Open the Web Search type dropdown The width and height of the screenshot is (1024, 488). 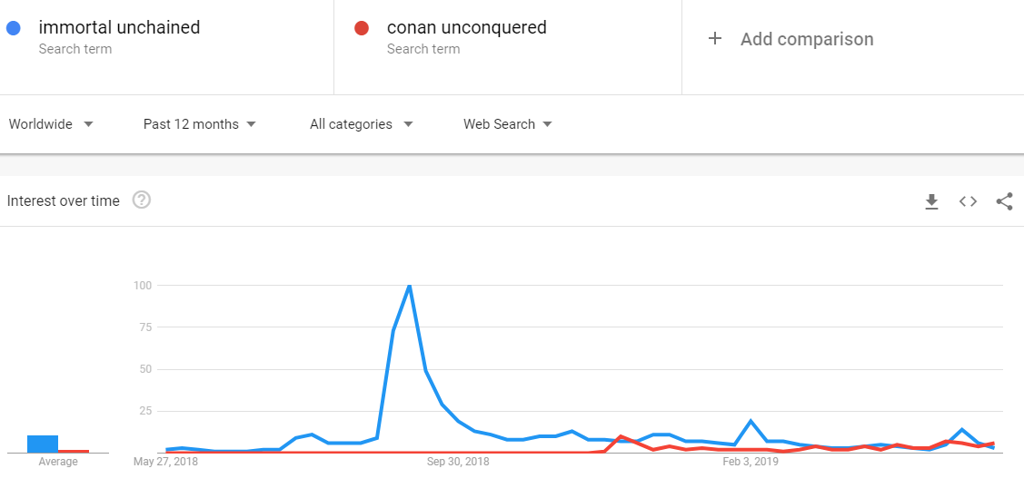[x=507, y=123]
